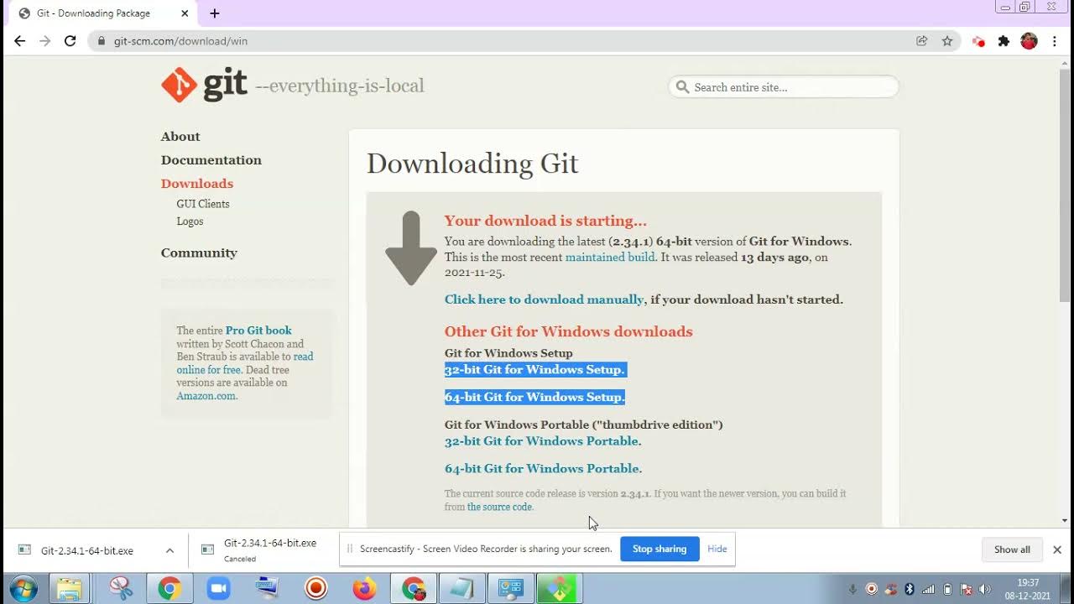Click the canceled Git-2.34.1-64-bit.exe download item
The width and height of the screenshot is (1074, 604).
point(262,550)
